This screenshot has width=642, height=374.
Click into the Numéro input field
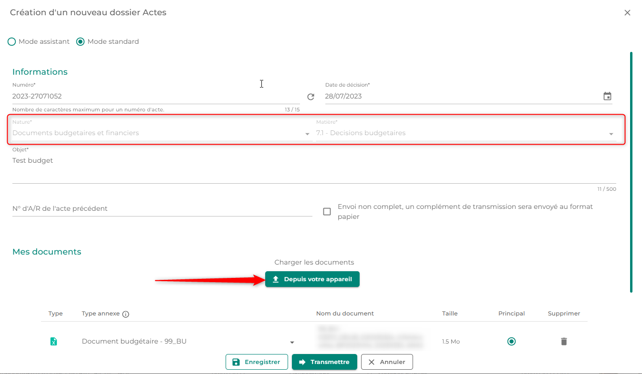point(153,97)
